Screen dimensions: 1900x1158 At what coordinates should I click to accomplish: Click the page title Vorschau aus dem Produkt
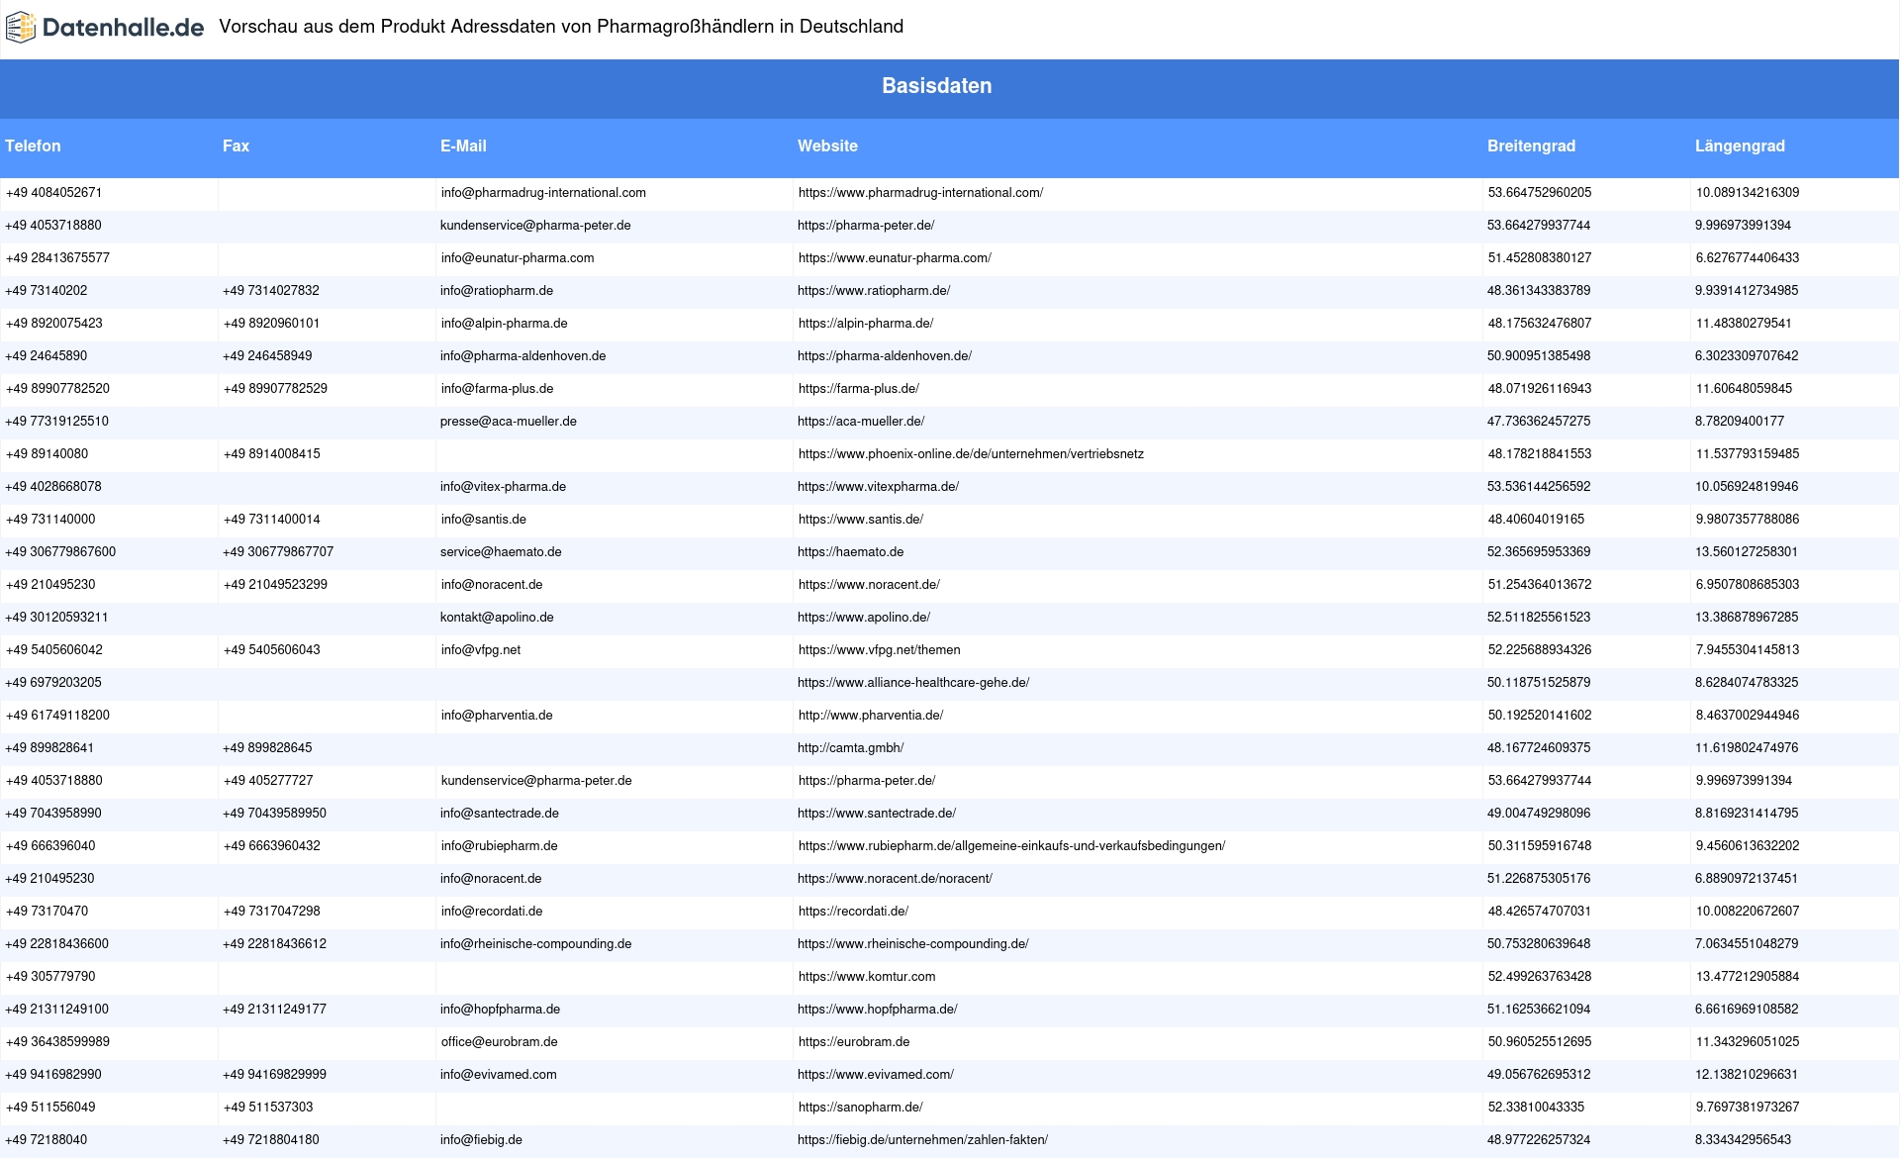(x=561, y=27)
